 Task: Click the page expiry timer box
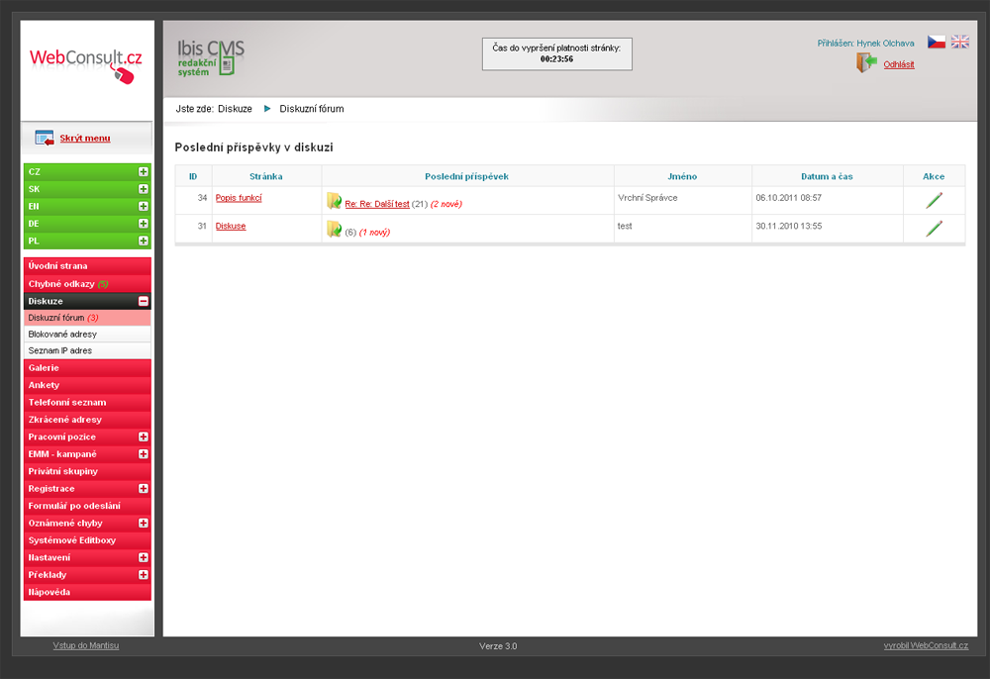pyautogui.click(x=556, y=54)
